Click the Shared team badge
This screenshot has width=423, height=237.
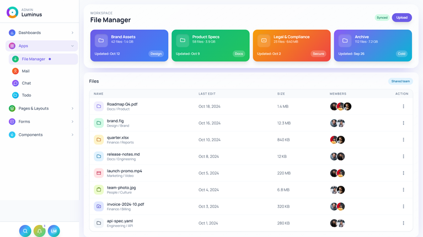click(400, 81)
